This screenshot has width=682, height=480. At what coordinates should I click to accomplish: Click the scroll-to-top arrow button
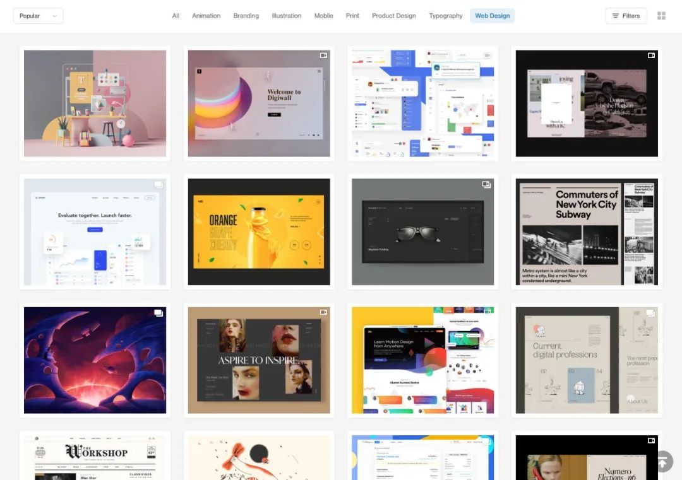click(x=662, y=461)
